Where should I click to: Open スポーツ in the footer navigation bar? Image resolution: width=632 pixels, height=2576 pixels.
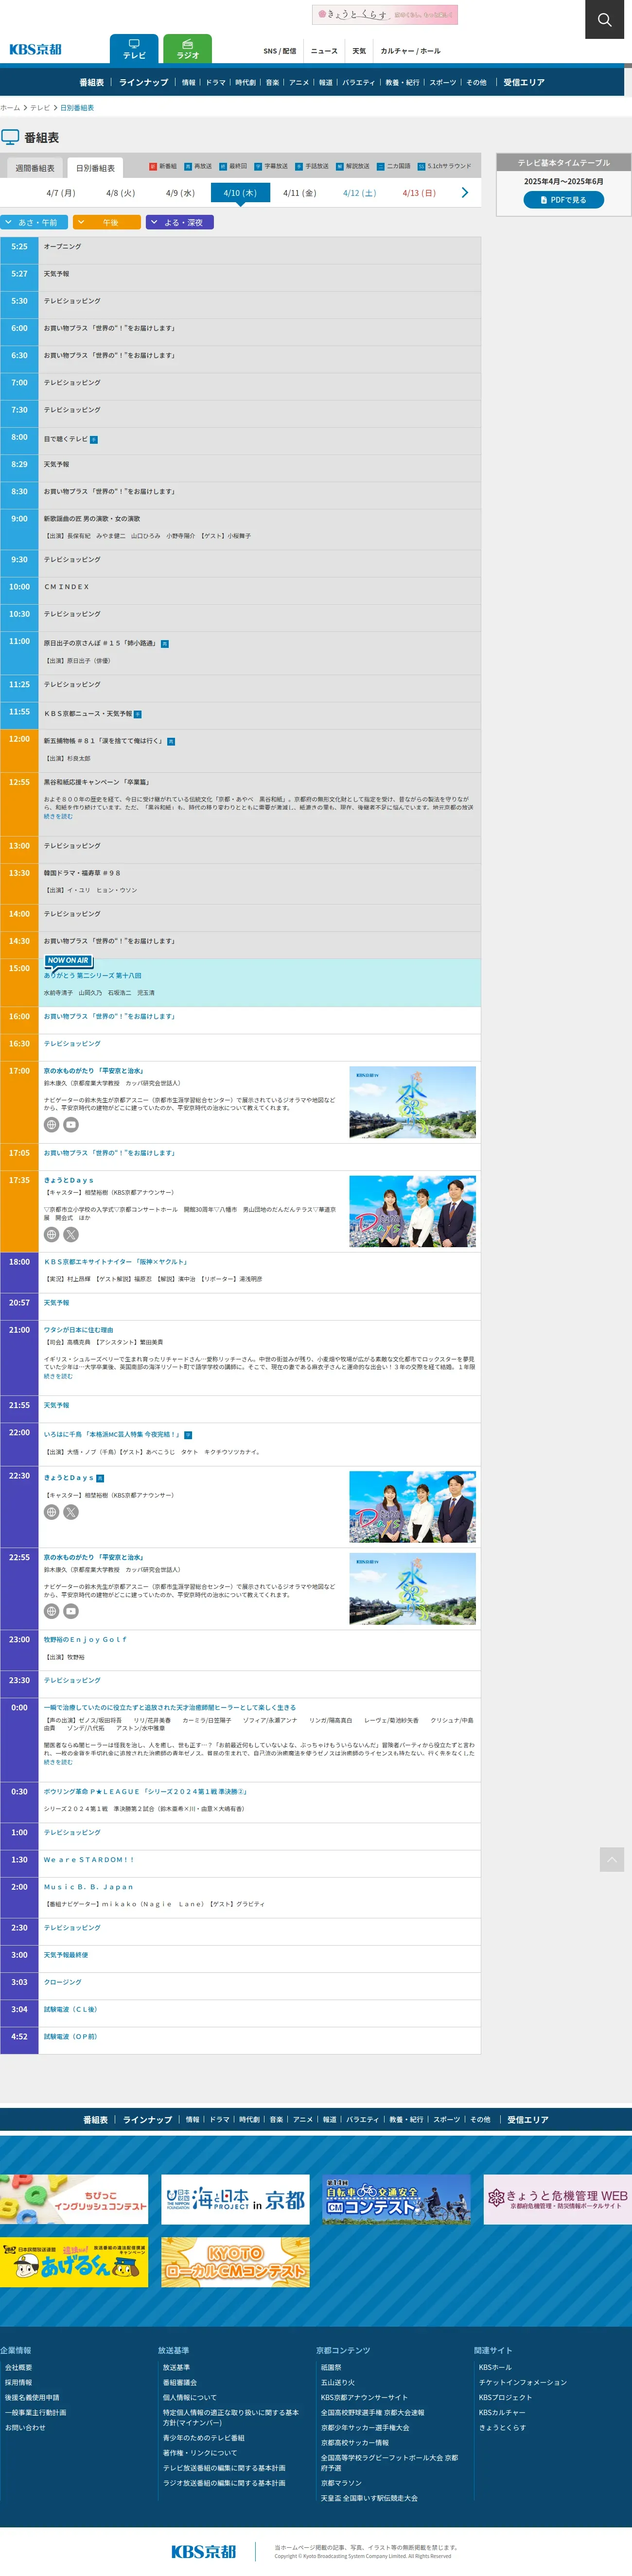(x=447, y=2119)
